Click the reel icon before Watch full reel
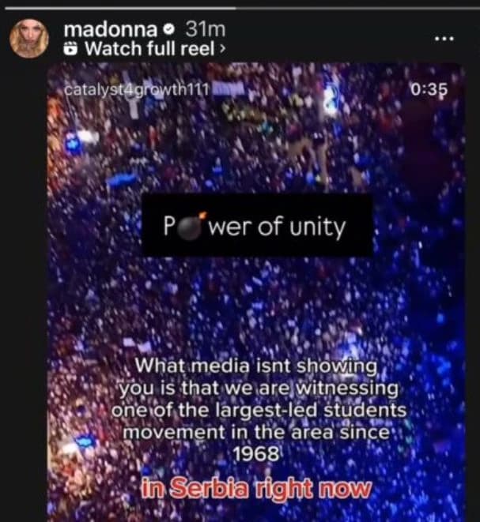This screenshot has height=522, width=480. pos(70,49)
